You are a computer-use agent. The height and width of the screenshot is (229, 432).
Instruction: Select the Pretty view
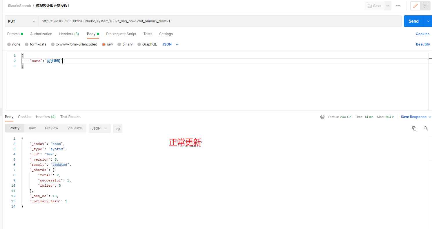[14, 128]
